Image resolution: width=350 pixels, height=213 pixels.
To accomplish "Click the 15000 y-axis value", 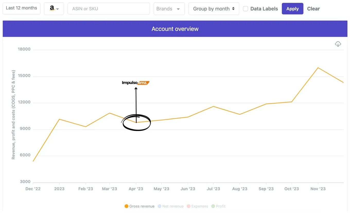I will click(24, 76).
